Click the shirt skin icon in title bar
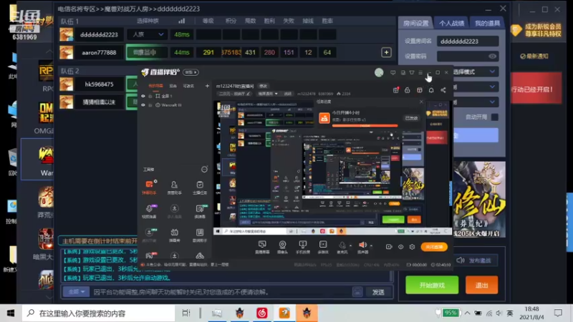 tap(412, 72)
